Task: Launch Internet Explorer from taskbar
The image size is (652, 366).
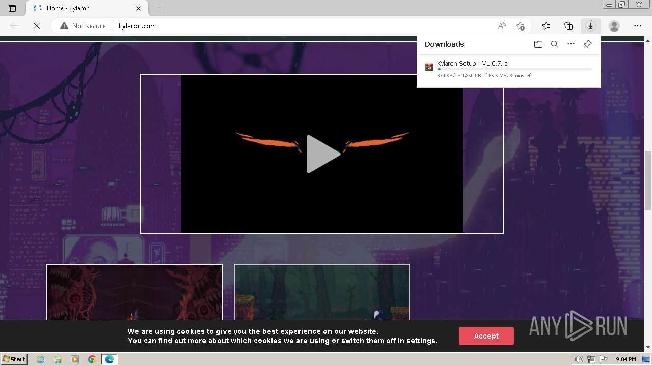Action: (x=41, y=359)
